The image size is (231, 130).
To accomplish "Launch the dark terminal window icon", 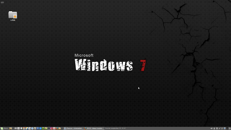I will coord(49,128).
